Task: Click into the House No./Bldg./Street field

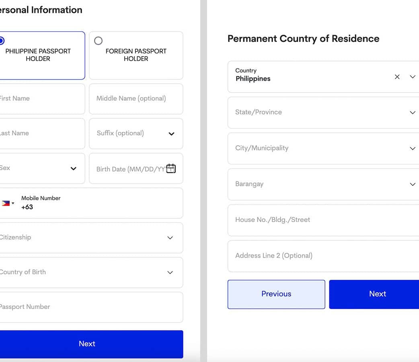Action: click(322, 220)
